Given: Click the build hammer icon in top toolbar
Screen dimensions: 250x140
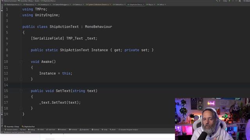Looking at the screenshot, I should pos(217,1).
